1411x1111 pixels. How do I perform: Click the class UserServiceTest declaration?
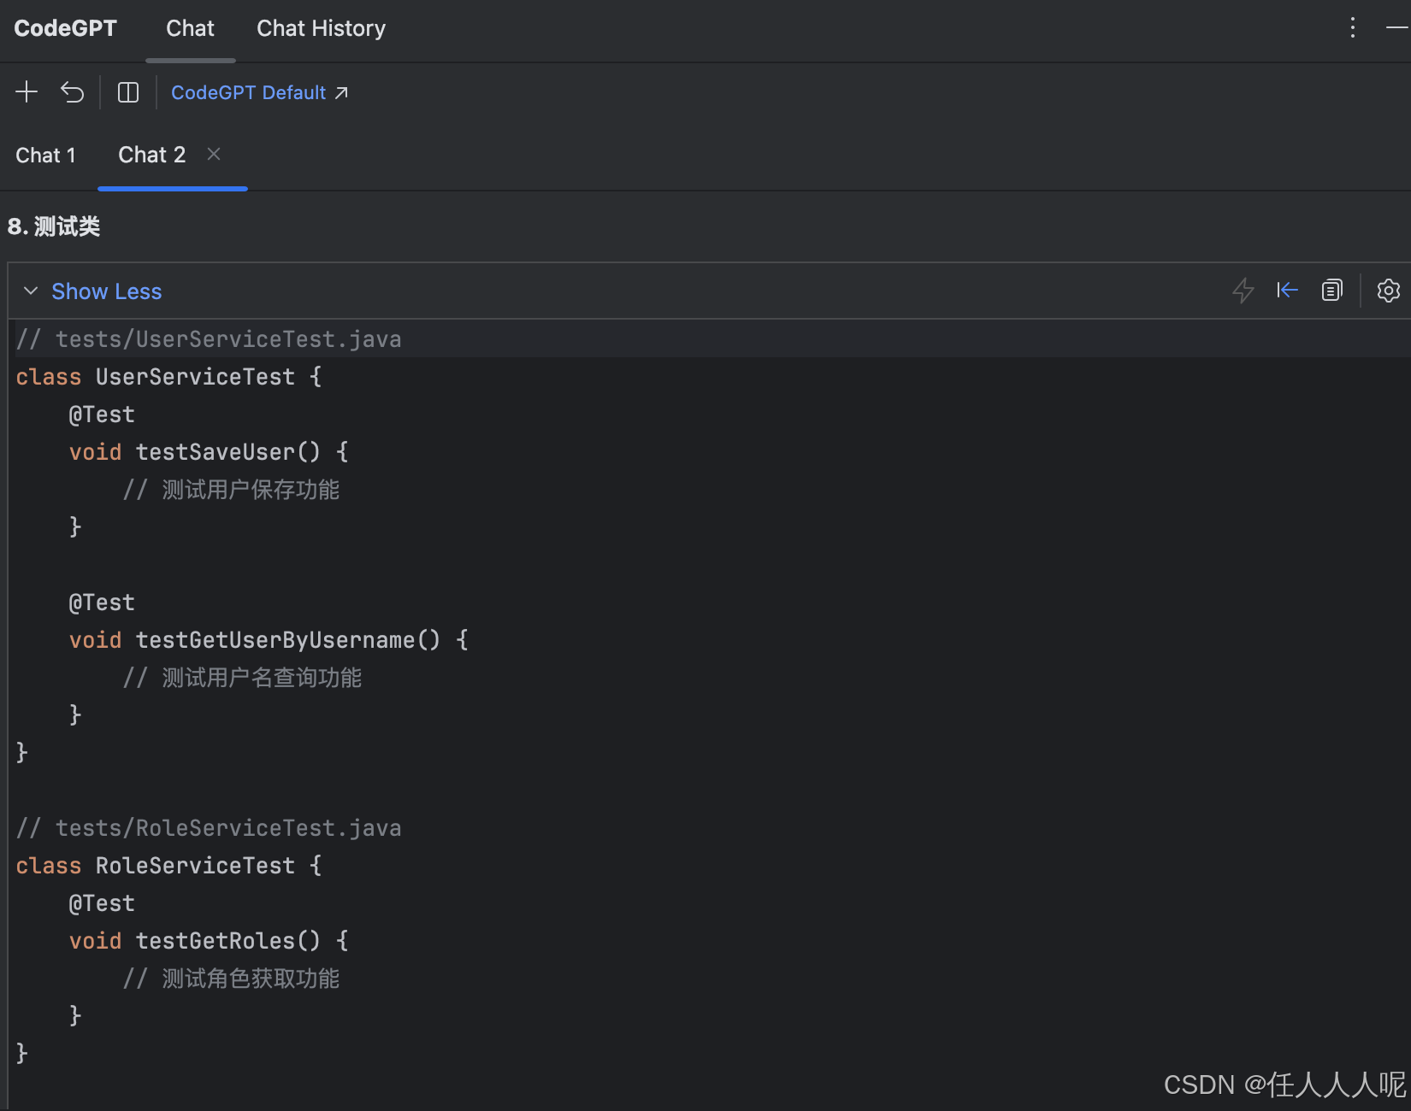click(168, 377)
